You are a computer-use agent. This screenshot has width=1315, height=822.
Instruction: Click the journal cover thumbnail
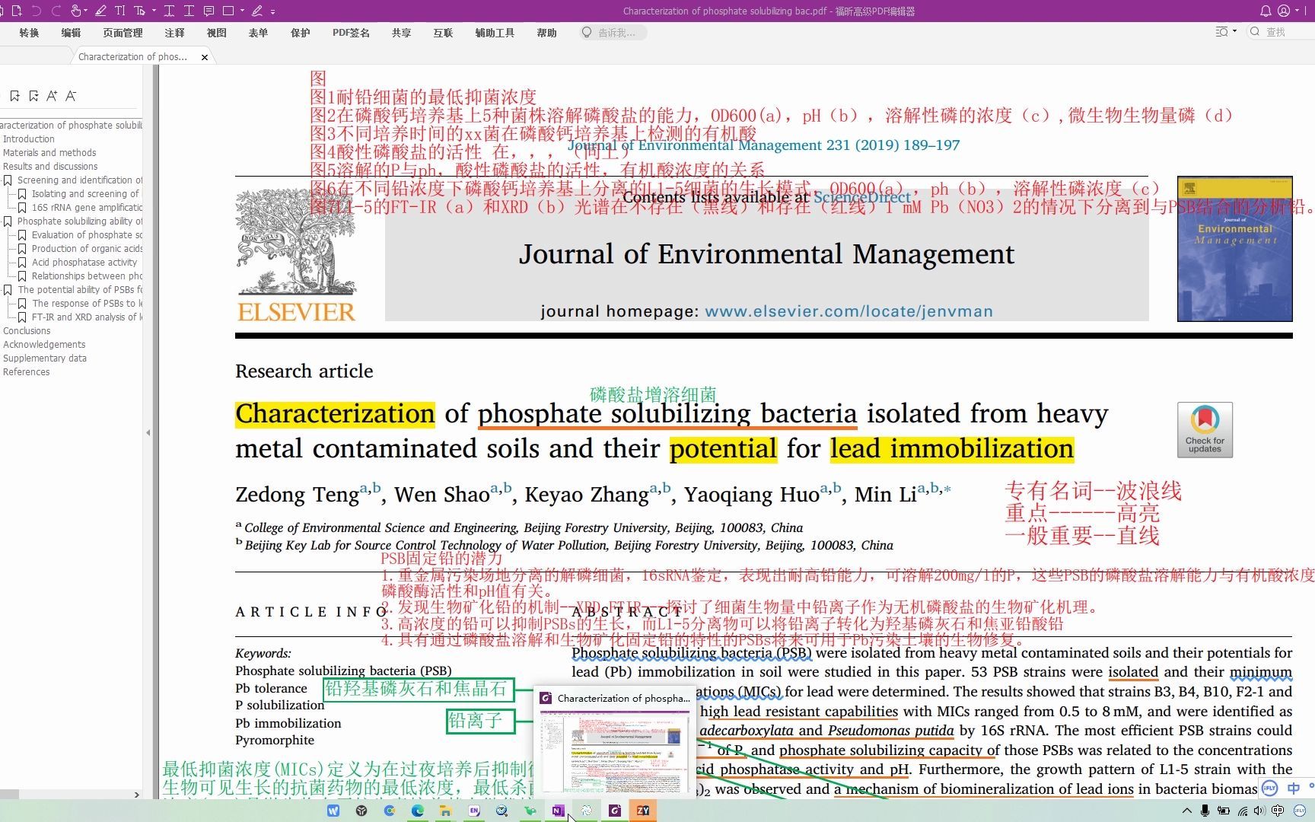pos(1234,249)
